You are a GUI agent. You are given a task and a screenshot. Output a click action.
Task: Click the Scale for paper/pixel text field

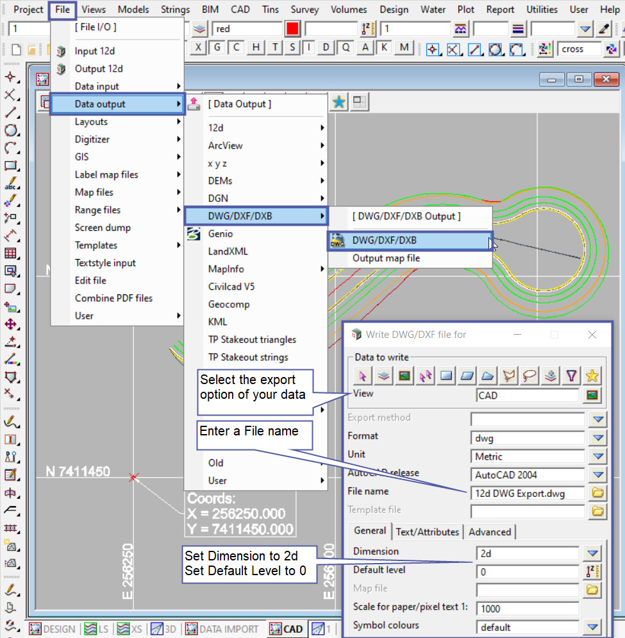(x=527, y=609)
